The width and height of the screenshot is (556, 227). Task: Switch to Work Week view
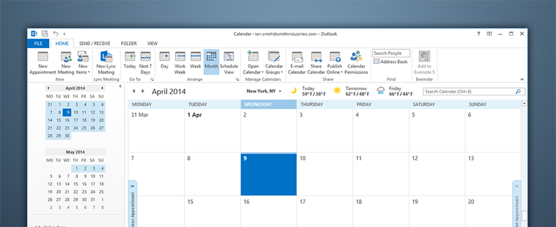click(180, 63)
